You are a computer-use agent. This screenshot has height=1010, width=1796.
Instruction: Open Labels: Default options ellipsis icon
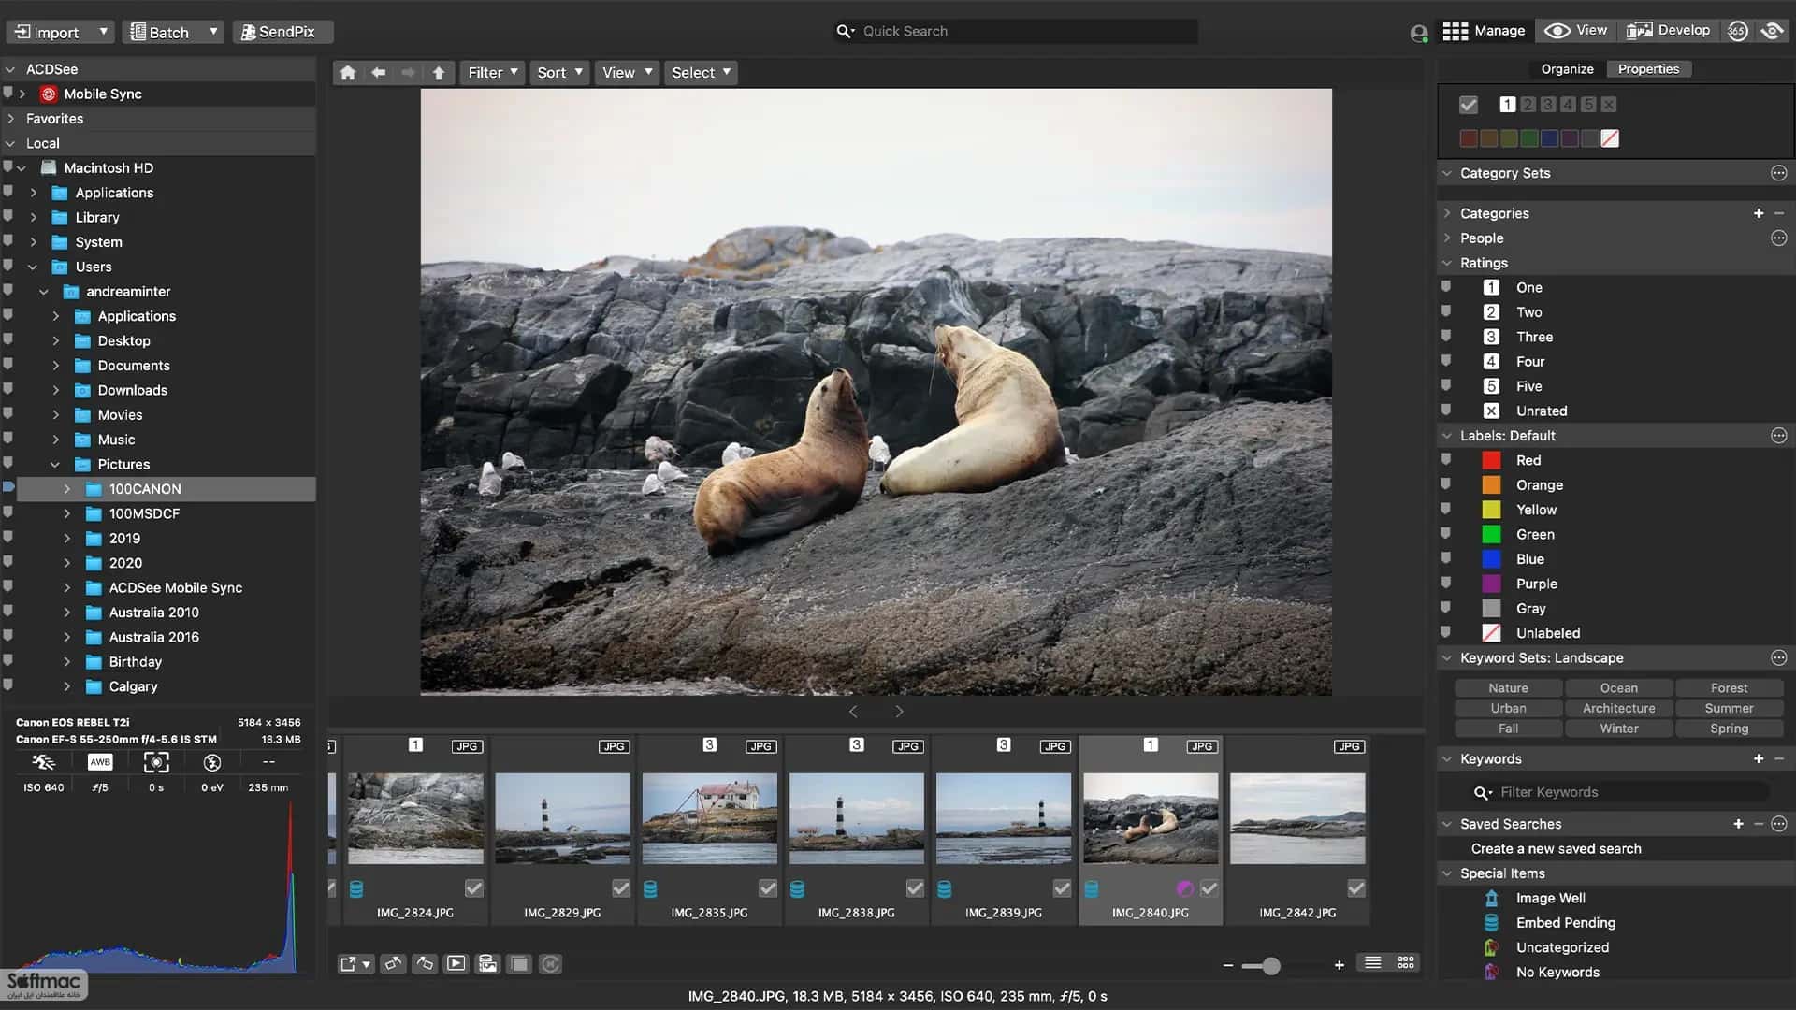coord(1778,436)
